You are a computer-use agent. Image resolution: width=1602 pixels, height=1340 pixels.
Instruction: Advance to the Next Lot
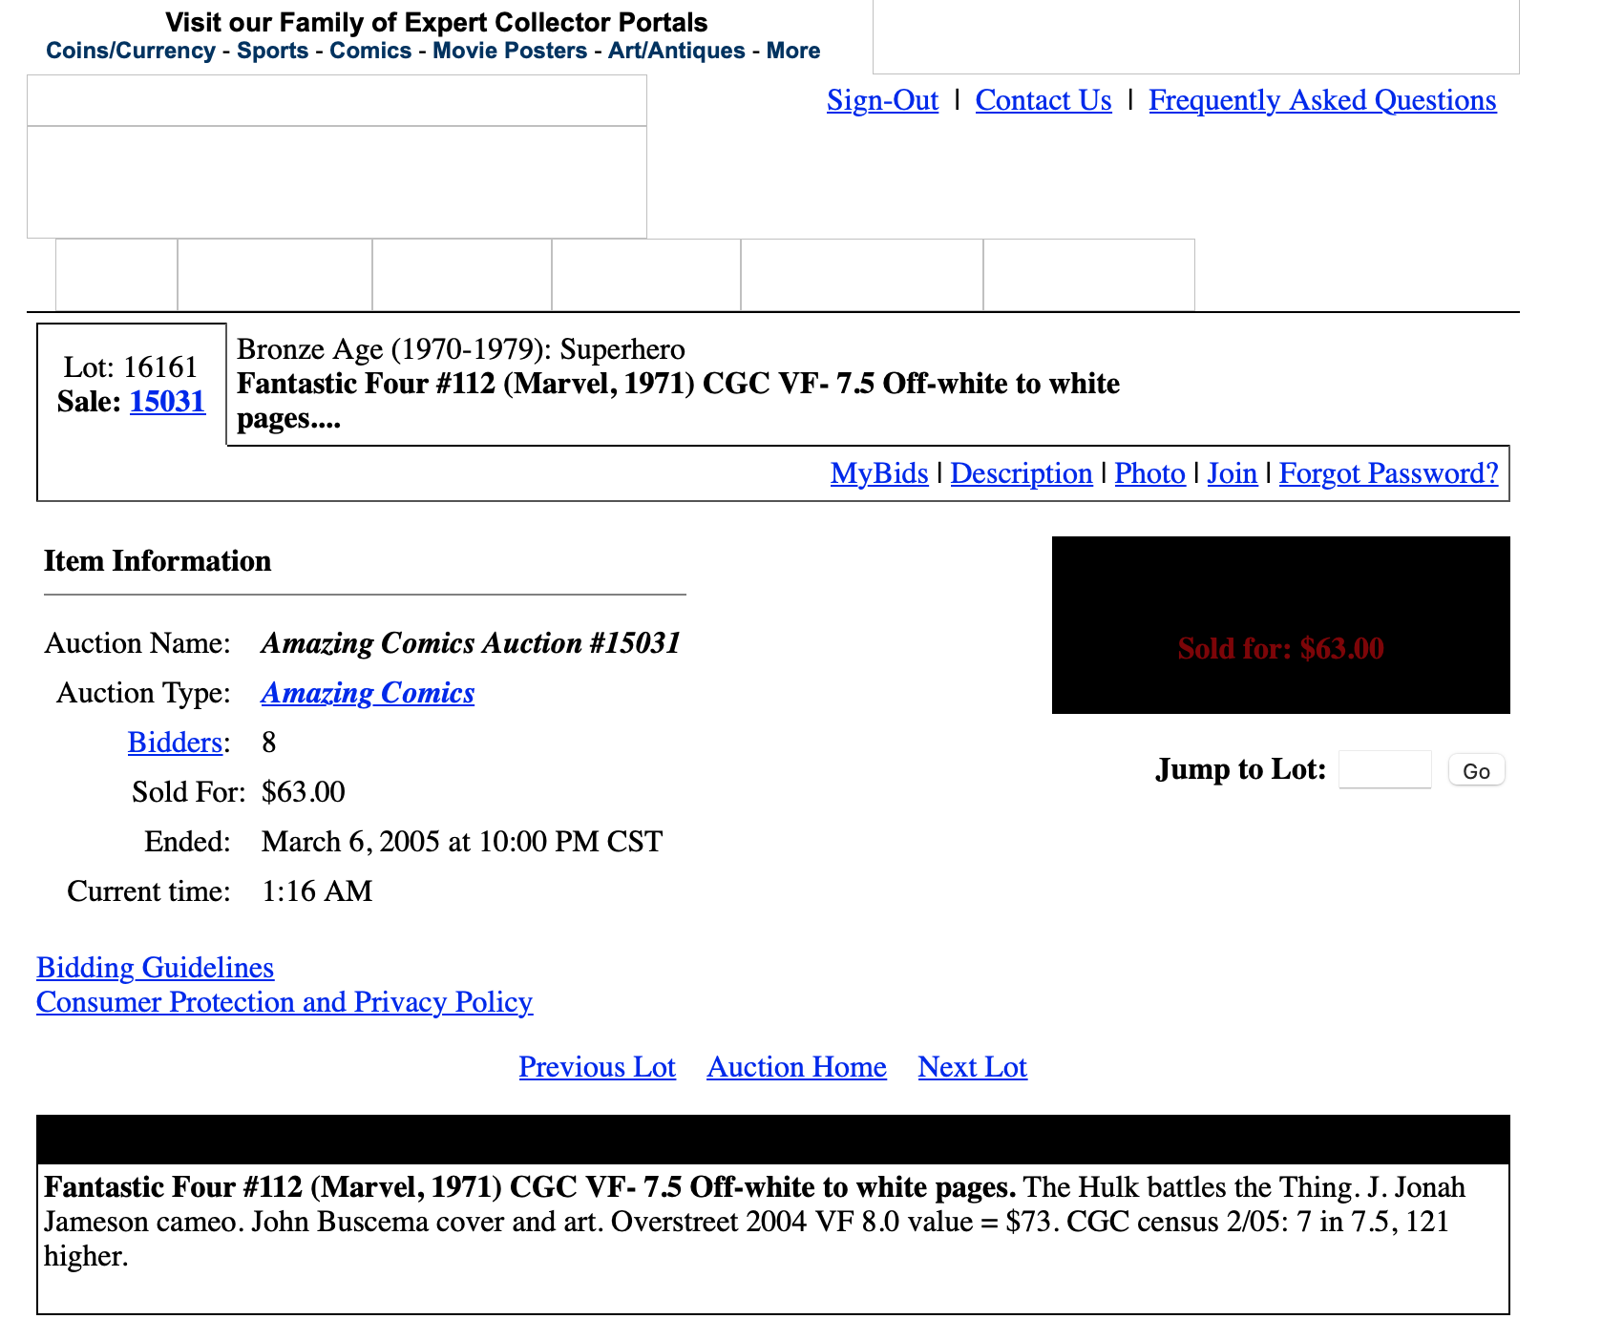click(x=973, y=1067)
